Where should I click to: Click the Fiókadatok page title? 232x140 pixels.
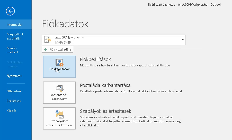click(65, 24)
